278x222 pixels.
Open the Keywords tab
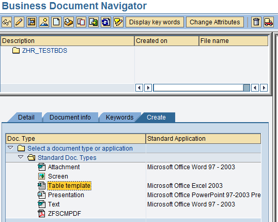pos(120,117)
